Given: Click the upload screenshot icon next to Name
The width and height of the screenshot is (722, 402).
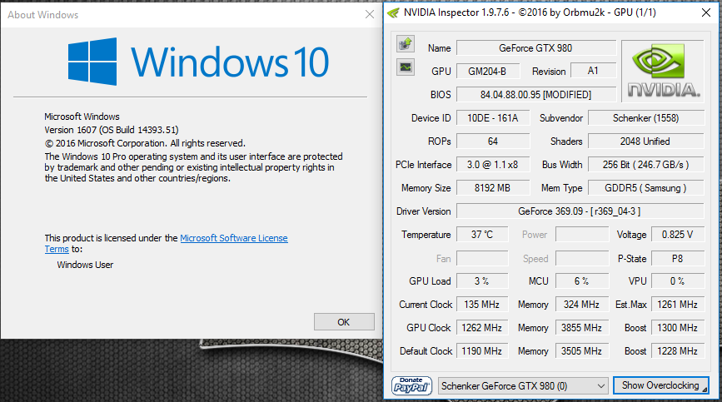Looking at the screenshot, I should (x=406, y=44).
